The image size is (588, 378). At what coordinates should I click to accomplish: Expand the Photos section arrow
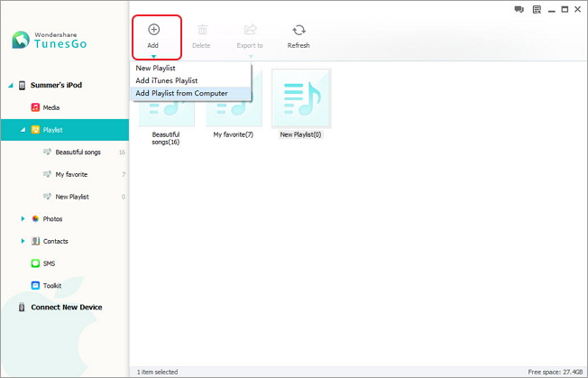[23, 218]
